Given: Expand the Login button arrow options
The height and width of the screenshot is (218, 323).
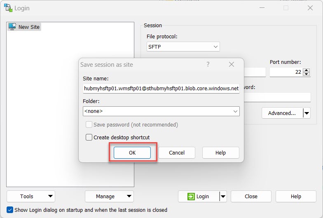Looking at the screenshot, I should click(223, 197).
